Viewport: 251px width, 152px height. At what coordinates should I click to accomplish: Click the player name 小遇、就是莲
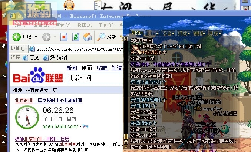click(225, 114)
